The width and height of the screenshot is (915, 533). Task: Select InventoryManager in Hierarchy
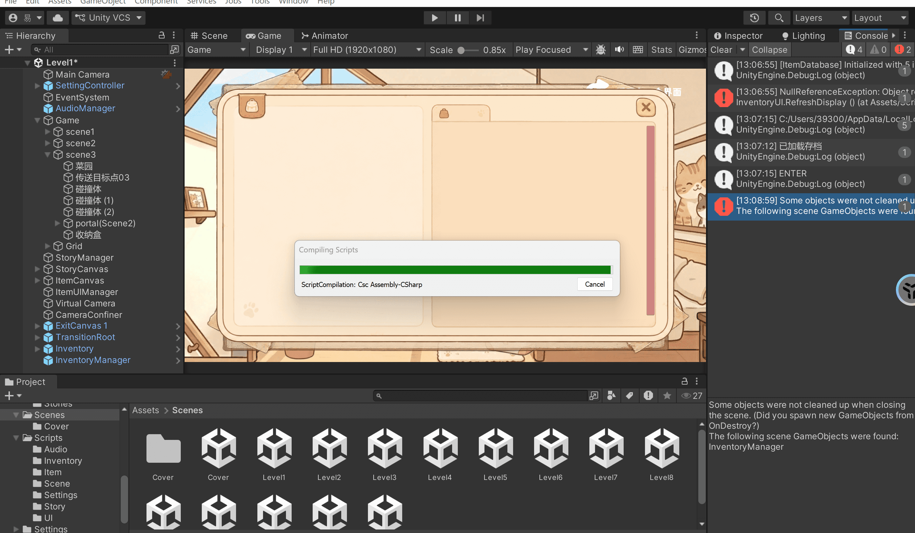92,360
